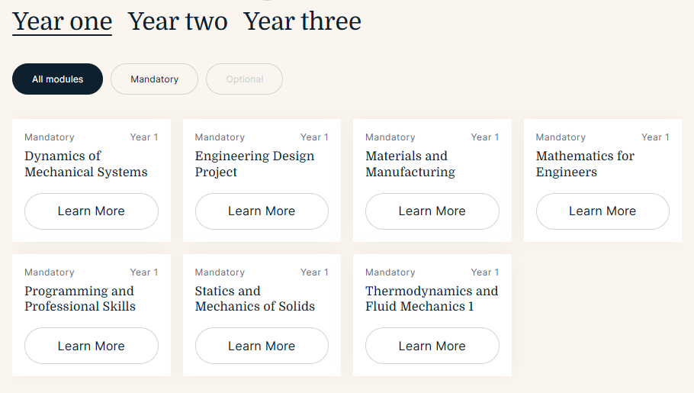Learn More about Programming and Professional Skills
Image resolution: width=694 pixels, height=393 pixels.
(92, 346)
